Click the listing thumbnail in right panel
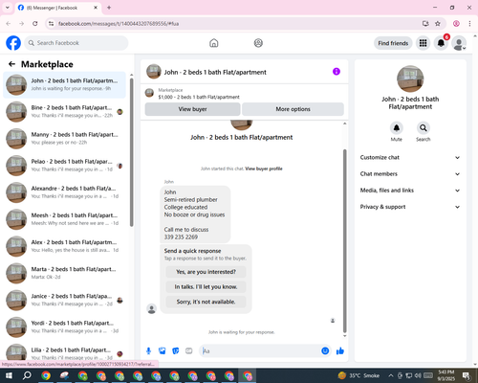 410,79
